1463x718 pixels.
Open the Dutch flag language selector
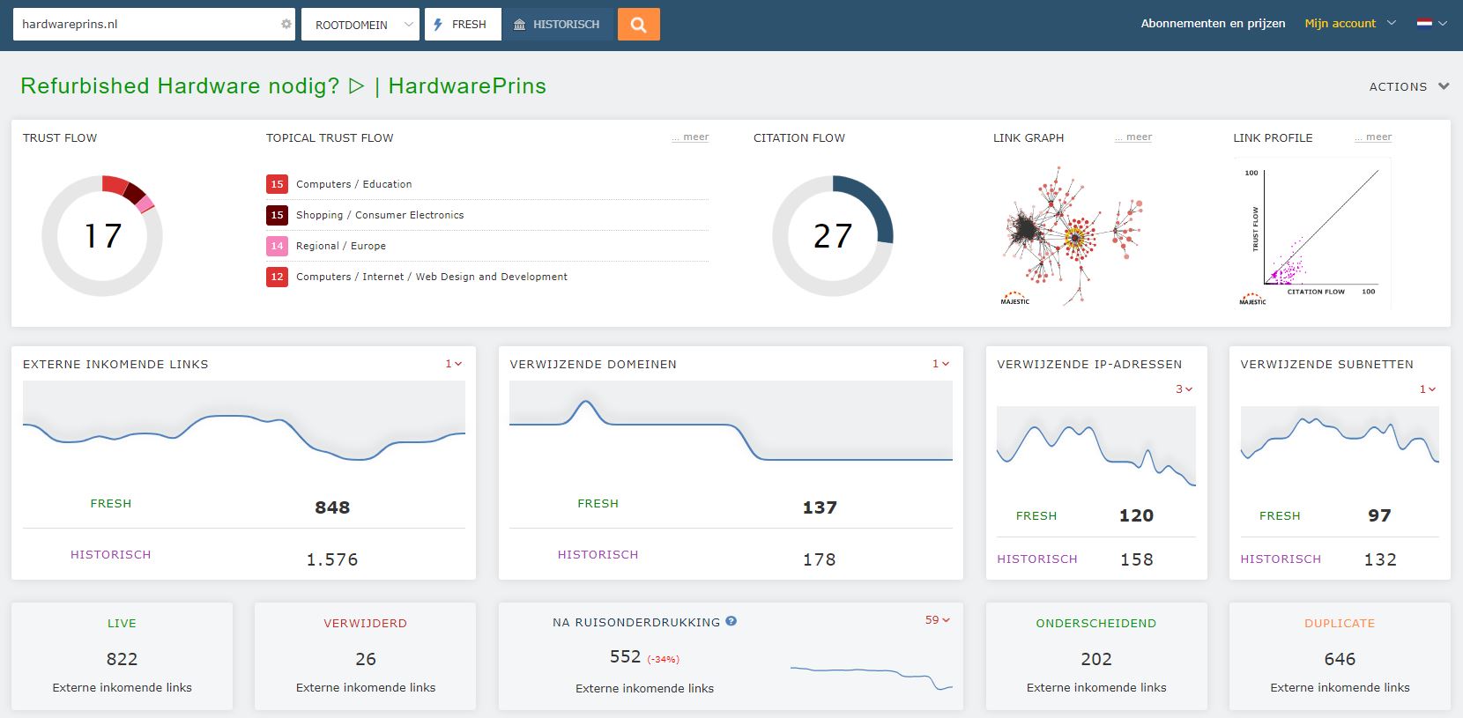(x=1424, y=24)
